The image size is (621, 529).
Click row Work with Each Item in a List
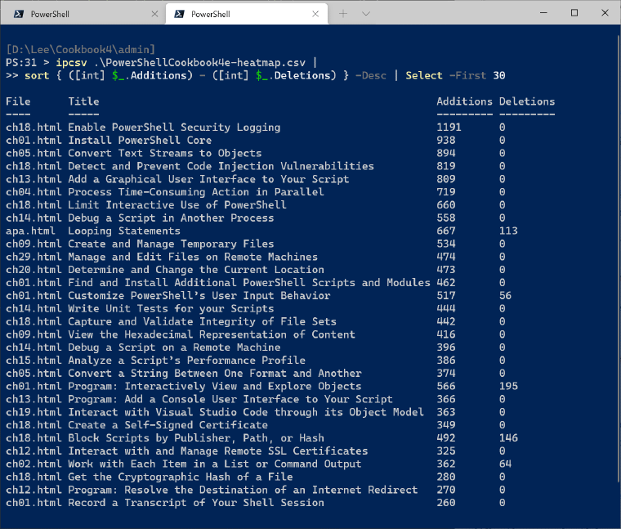point(280,464)
